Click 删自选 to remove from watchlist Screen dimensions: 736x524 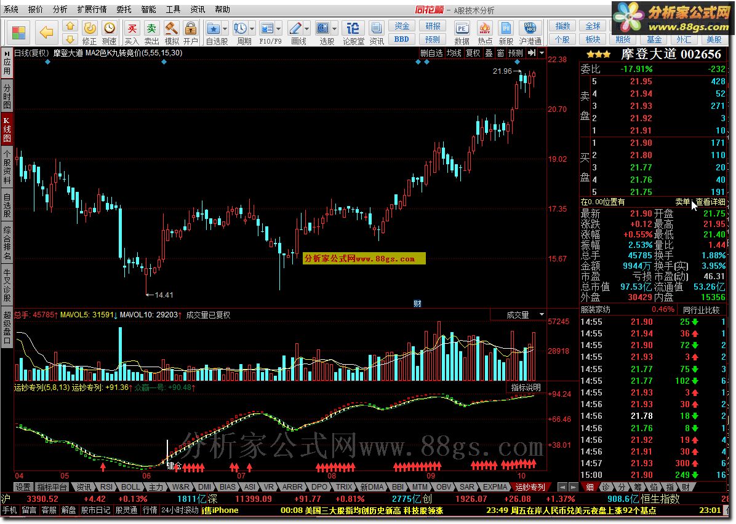point(431,53)
